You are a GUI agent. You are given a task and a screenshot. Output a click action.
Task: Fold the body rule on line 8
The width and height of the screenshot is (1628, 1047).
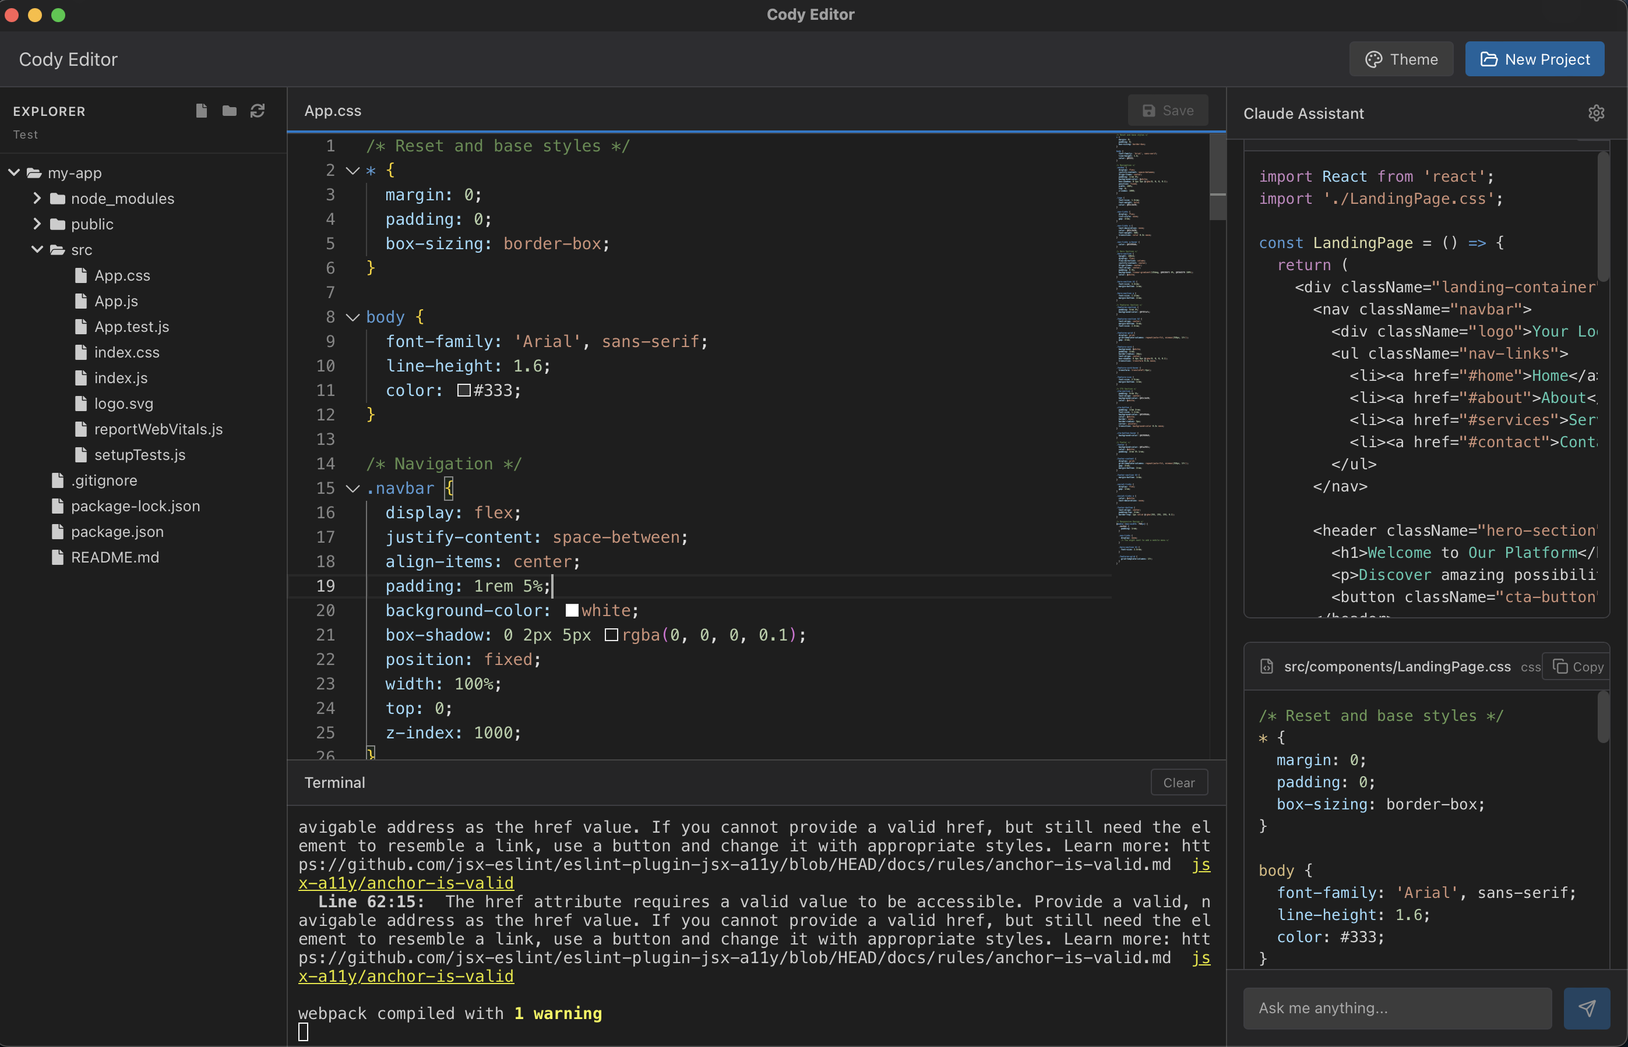[353, 317]
